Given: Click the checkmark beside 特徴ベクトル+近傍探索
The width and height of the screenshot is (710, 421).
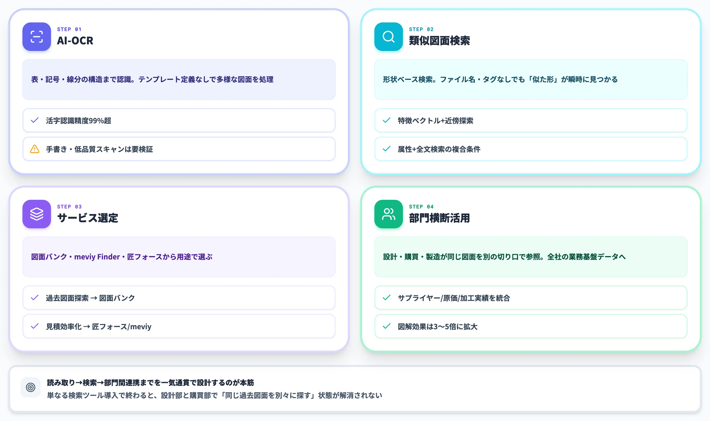Looking at the screenshot, I should pyautogui.click(x=386, y=120).
